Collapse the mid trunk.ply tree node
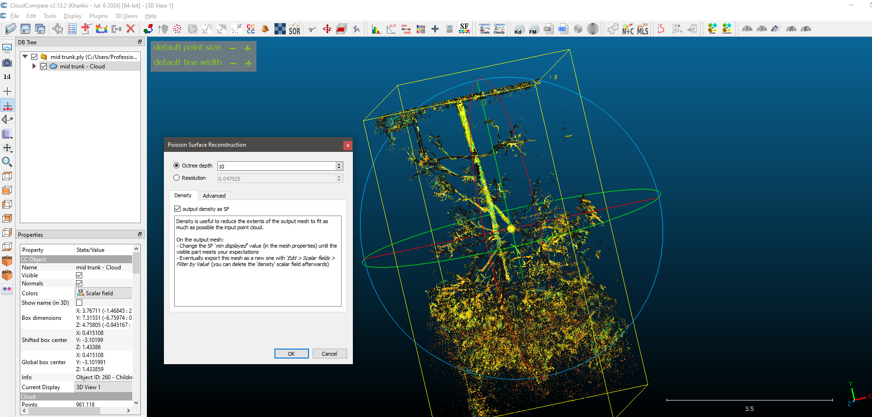 25,57
